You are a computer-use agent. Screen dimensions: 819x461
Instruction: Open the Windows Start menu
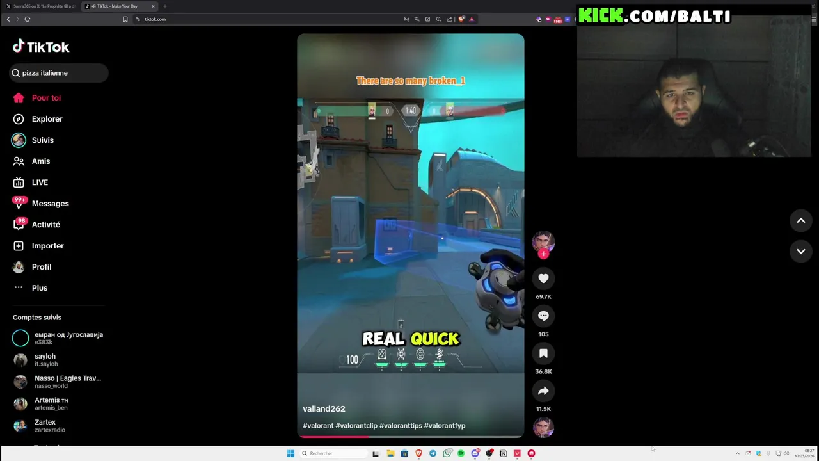290,453
